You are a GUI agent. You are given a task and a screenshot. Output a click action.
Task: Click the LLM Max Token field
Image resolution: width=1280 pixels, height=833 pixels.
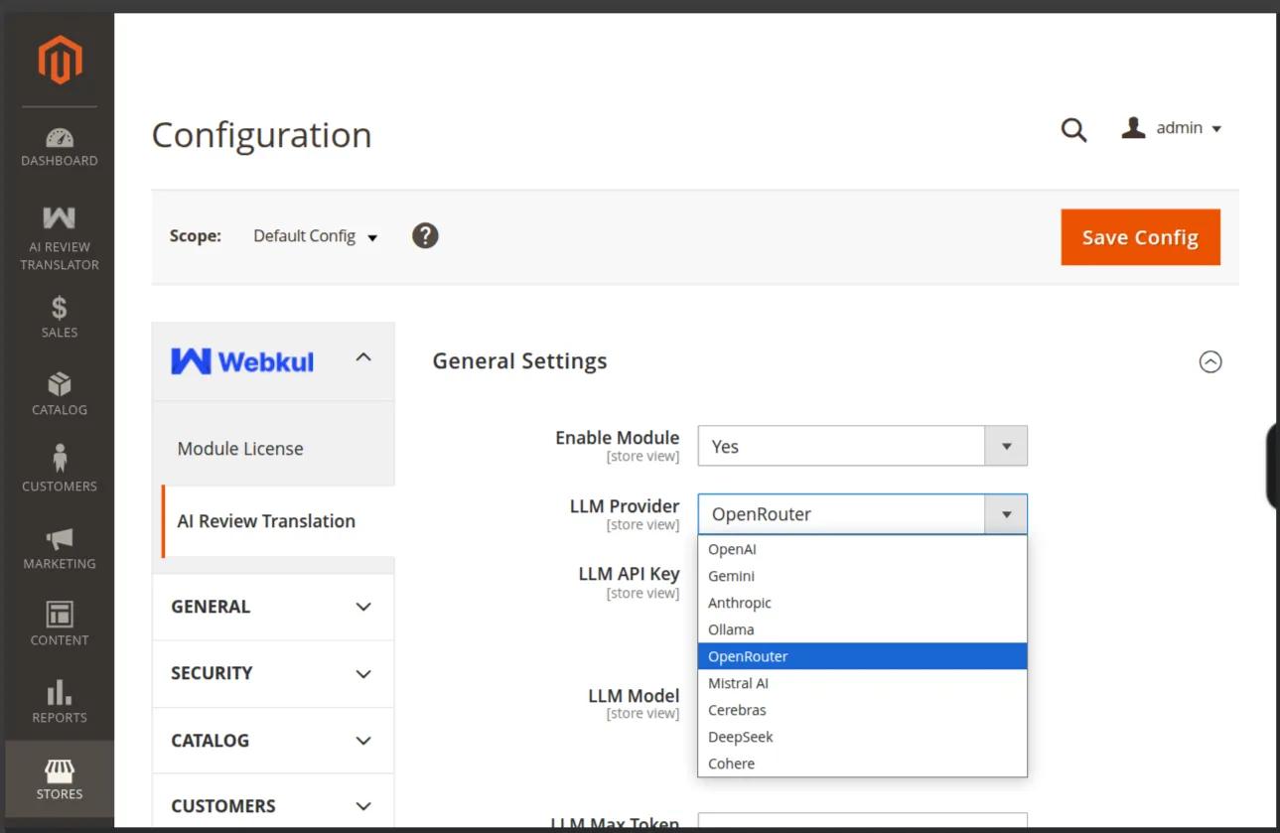tap(862, 821)
